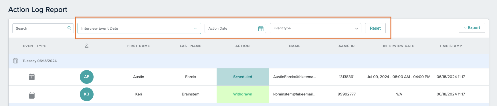Click the Action Date field
Image resolution: width=497 pixels, height=106 pixels.
coord(235,28)
